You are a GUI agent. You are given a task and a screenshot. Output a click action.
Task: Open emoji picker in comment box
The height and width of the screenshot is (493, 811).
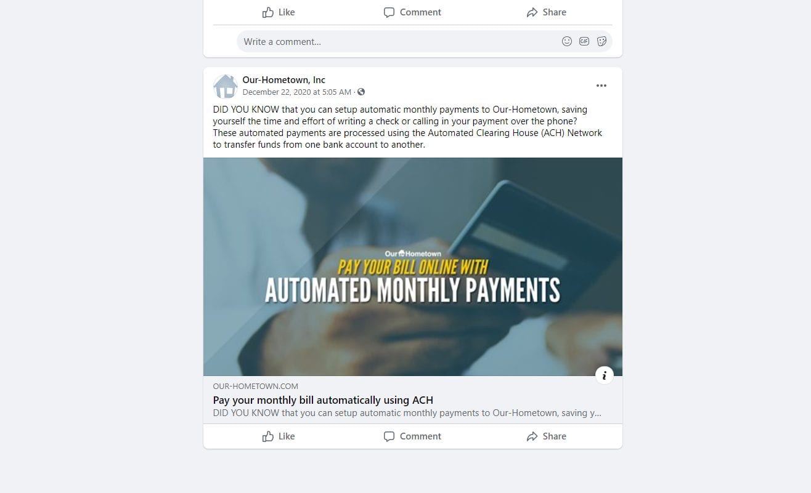point(567,41)
